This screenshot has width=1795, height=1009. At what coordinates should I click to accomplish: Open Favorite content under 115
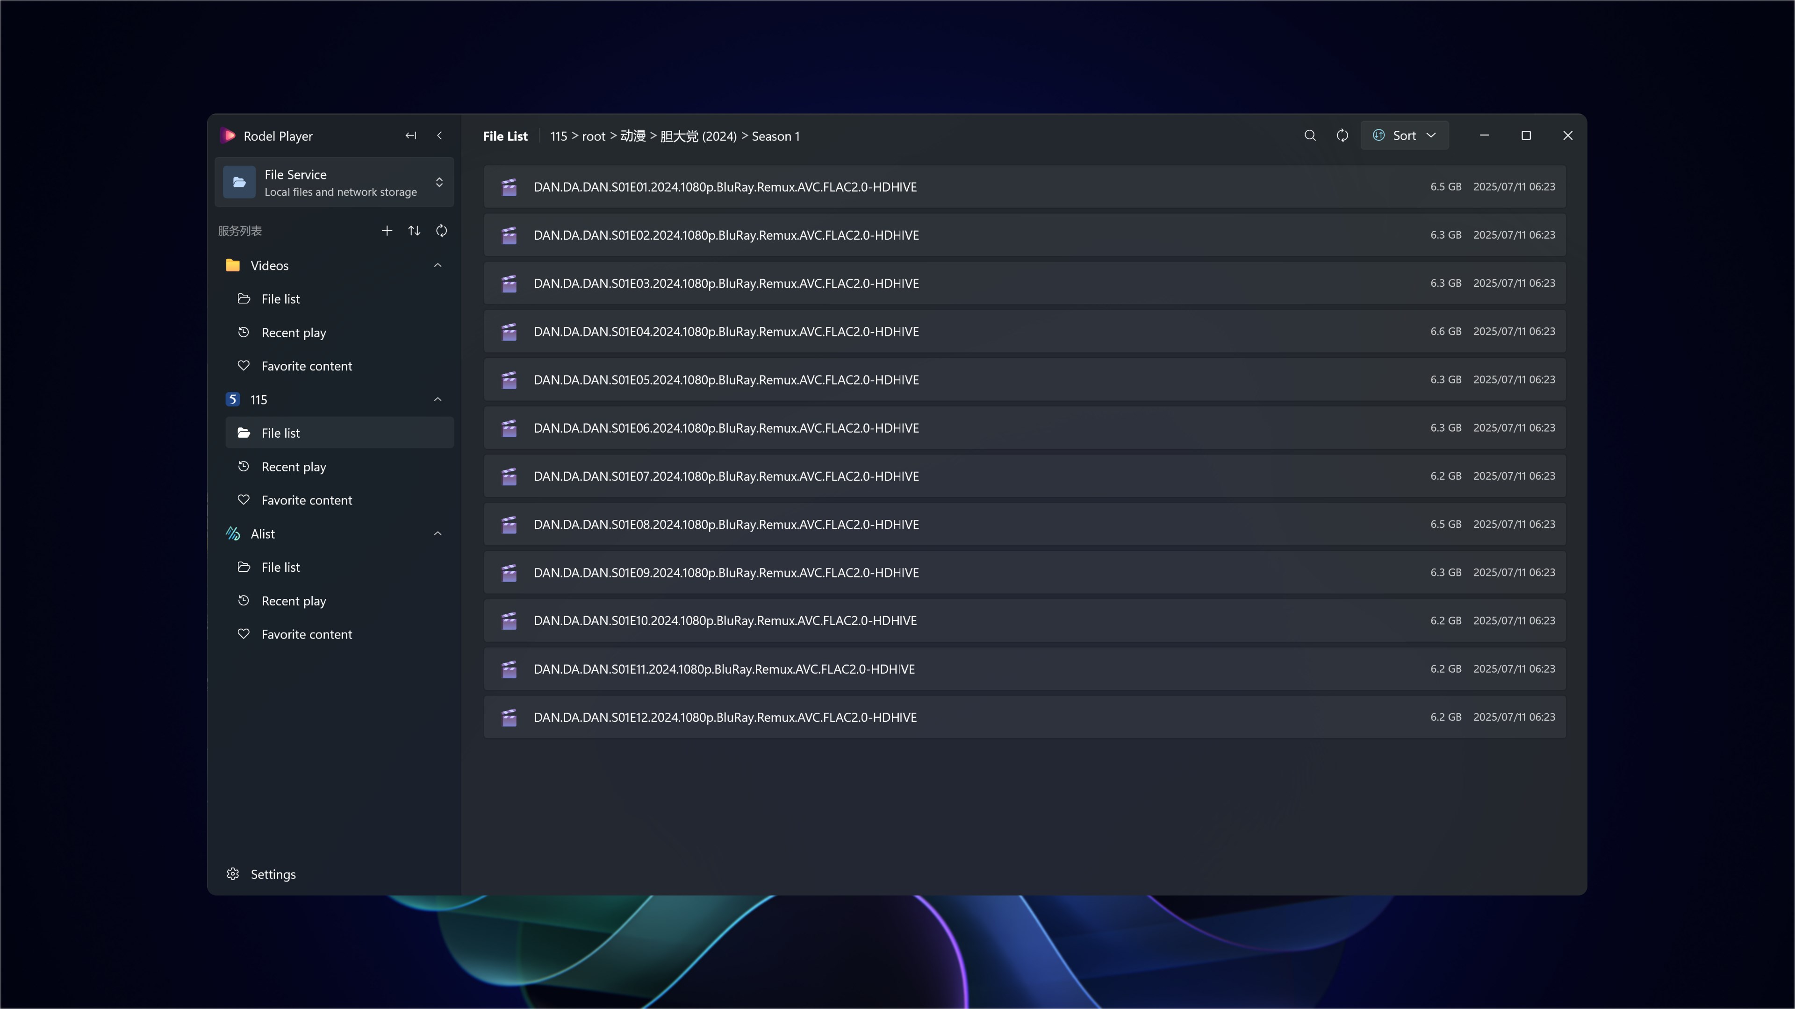[x=340, y=500]
